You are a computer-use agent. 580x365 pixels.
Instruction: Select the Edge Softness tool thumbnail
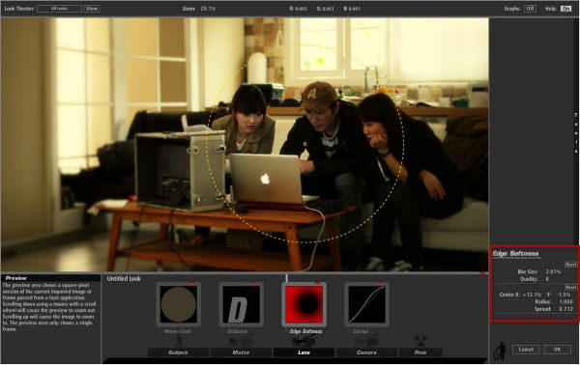tap(304, 304)
